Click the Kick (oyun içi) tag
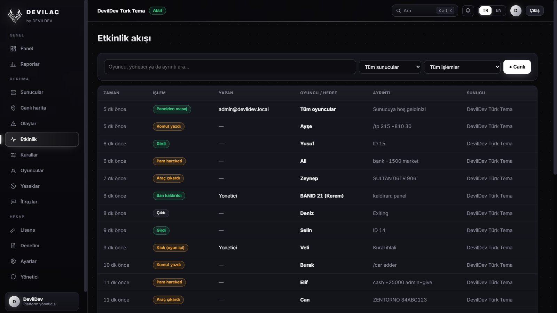 click(x=171, y=248)
